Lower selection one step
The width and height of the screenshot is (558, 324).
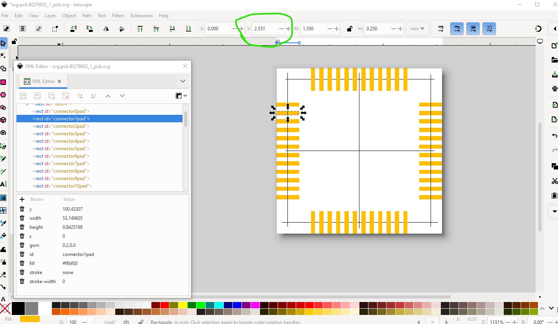172,29
